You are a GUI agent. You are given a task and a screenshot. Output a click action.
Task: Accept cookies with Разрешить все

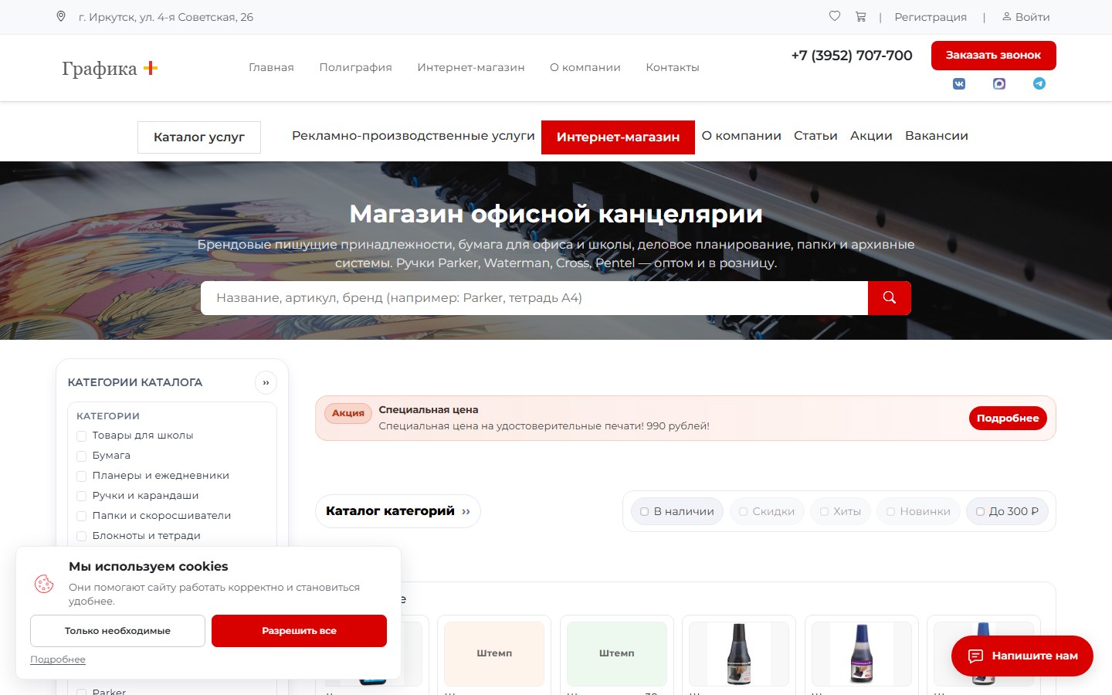[x=299, y=631]
